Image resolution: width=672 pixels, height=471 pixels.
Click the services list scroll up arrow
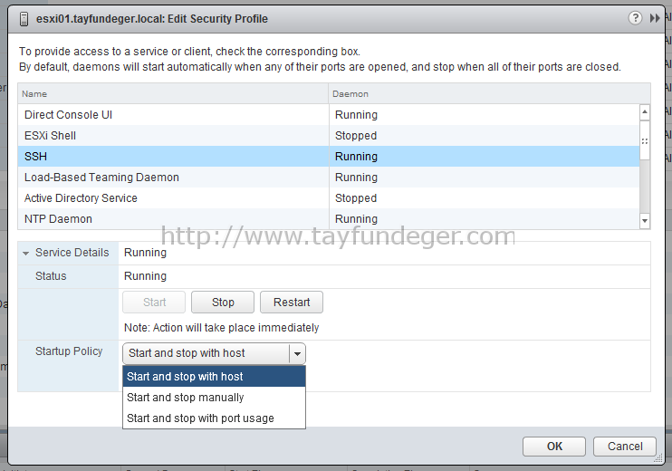[x=644, y=112]
